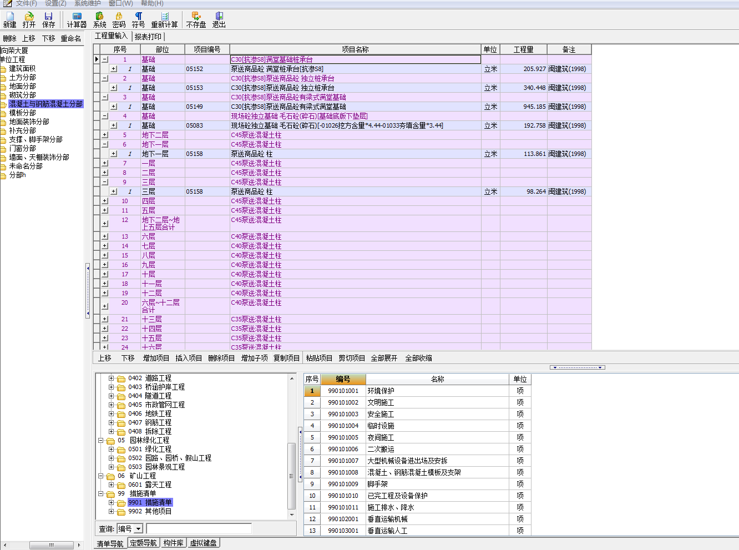739x550 pixels.
Task: Click the 退出 exit toolbar icon
Action: (x=219, y=20)
